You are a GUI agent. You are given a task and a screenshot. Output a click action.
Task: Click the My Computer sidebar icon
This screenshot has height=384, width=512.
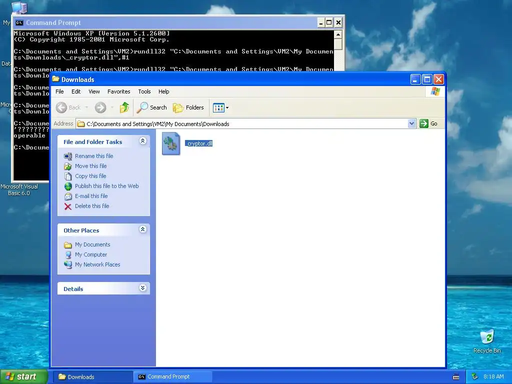click(68, 254)
